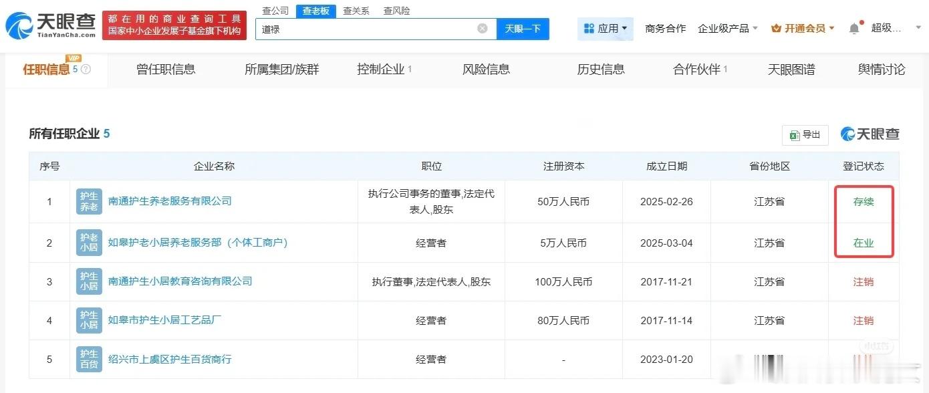Click the 注销 status of 南通护生小居教育咨询有限公司
This screenshot has width=929, height=393.
click(x=864, y=281)
